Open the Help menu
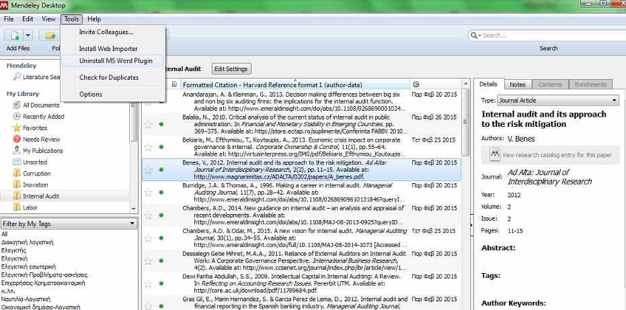This screenshot has width=626, height=310. [94, 19]
